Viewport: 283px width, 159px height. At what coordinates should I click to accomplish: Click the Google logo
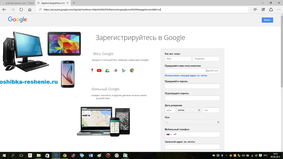[17, 19]
